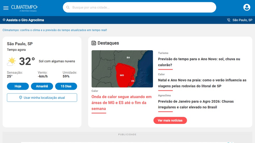The width and height of the screenshot is (255, 143).
Task: Click the Sensação 25° value
Action: click(x=10, y=76)
